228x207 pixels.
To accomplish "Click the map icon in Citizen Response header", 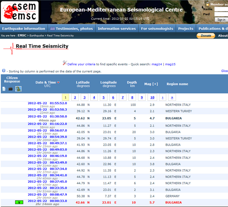I will (19, 89).
